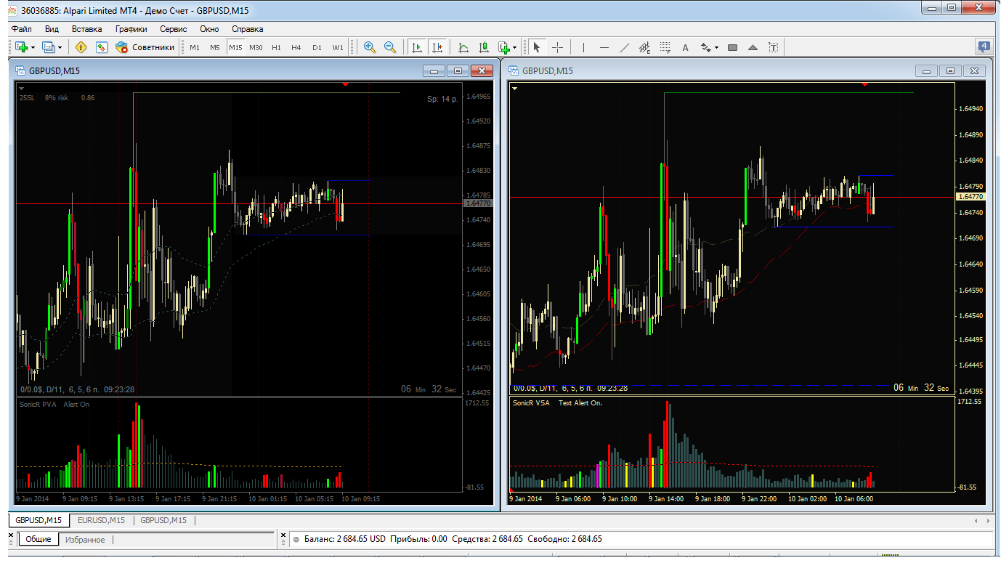Select the arrow cursor tool
The width and height of the screenshot is (1001, 571).
pyautogui.click(x=537, y=47)
